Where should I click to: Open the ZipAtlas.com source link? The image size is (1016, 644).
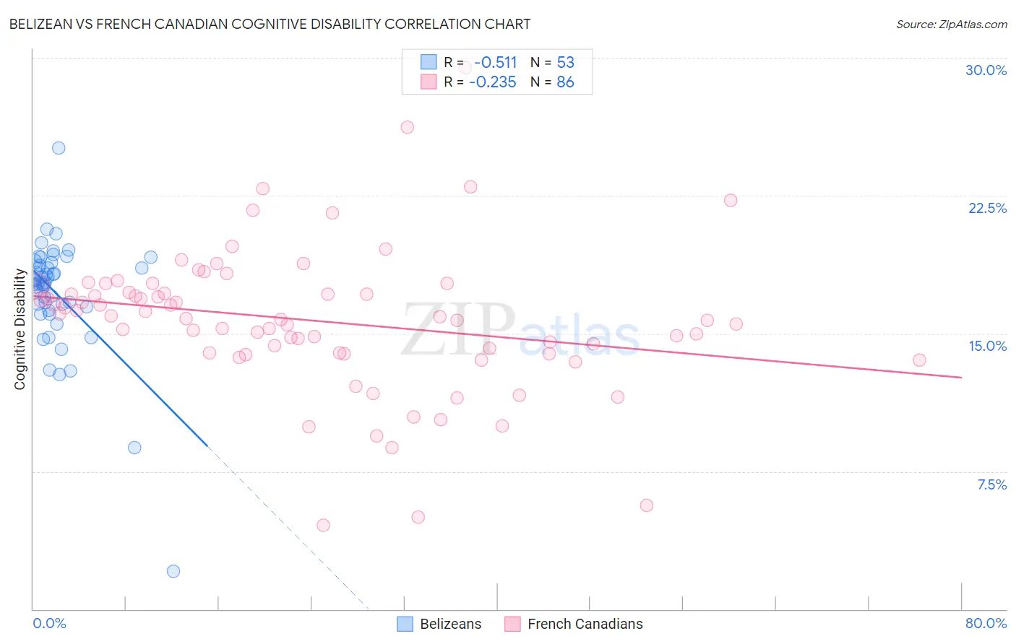[x=952, y=24]
